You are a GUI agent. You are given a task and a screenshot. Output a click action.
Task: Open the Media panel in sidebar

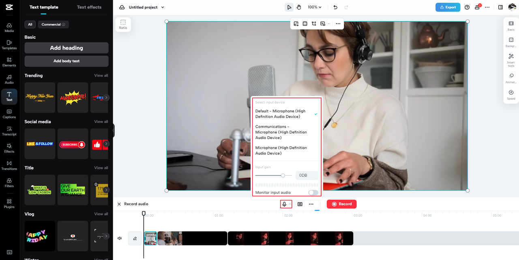[9, 27]
